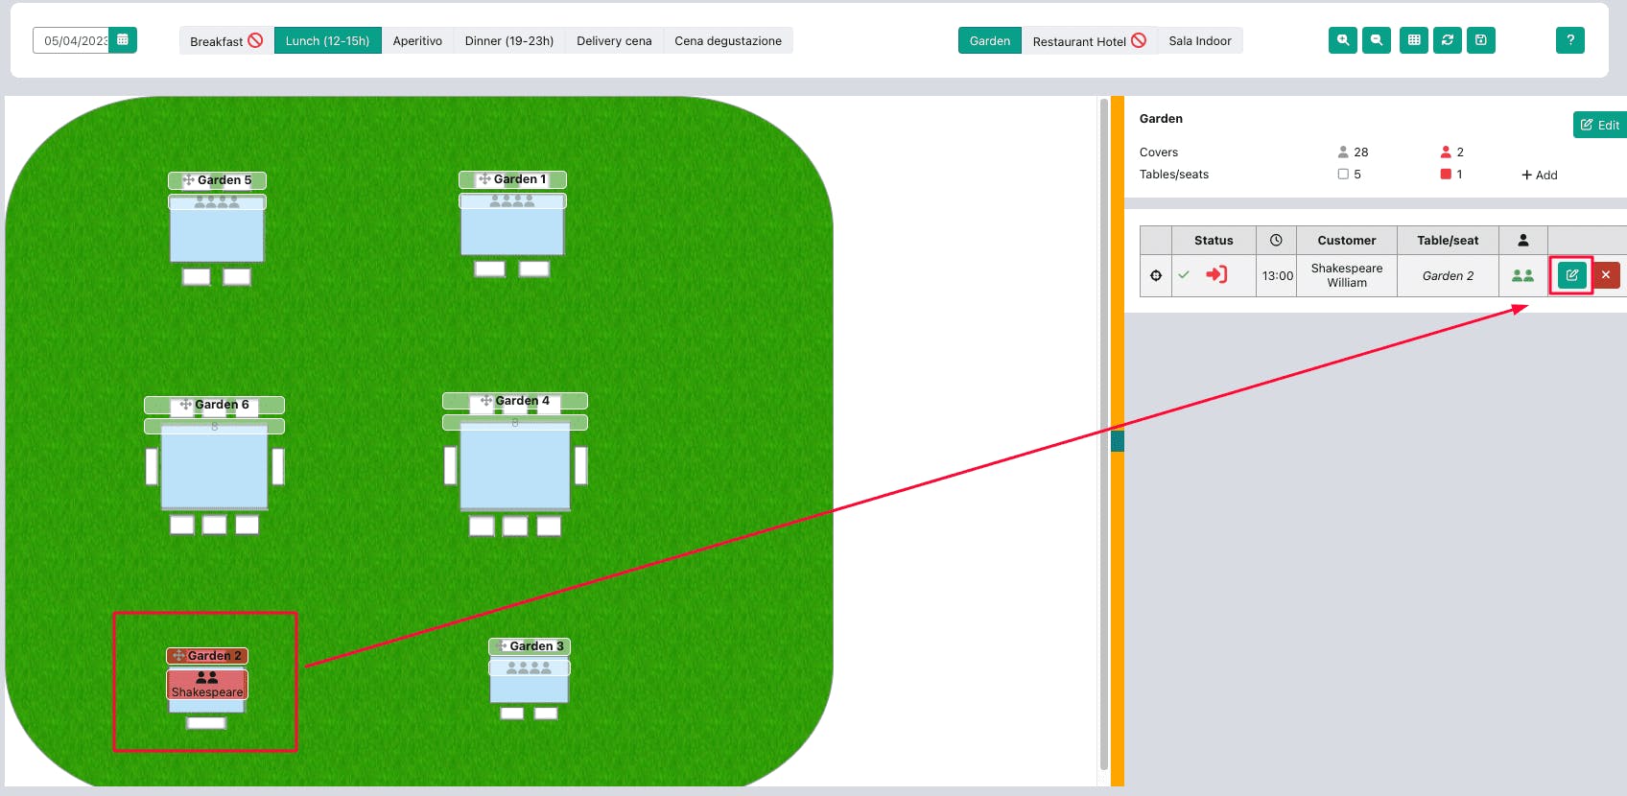Select table Garden 1 on the map
The width and height of the screenshot is (1627, 796).
tap(512, 224)
